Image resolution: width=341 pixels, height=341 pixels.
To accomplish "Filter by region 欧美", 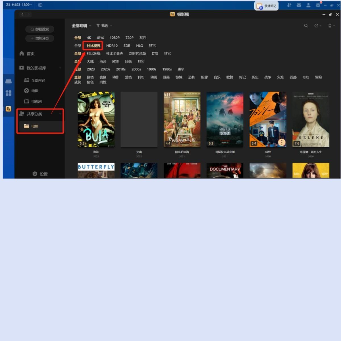I will click(116, 62).
